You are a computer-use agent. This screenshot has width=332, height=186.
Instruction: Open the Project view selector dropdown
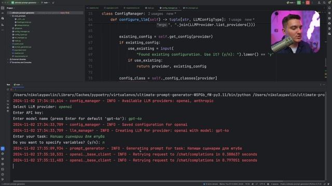click(10, 8)
